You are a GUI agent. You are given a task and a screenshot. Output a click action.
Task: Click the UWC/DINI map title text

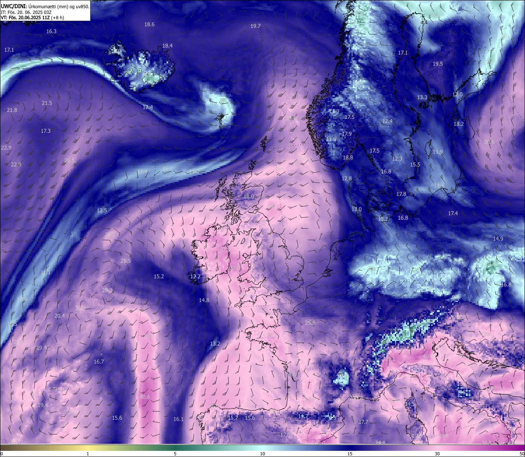point(45,7)
